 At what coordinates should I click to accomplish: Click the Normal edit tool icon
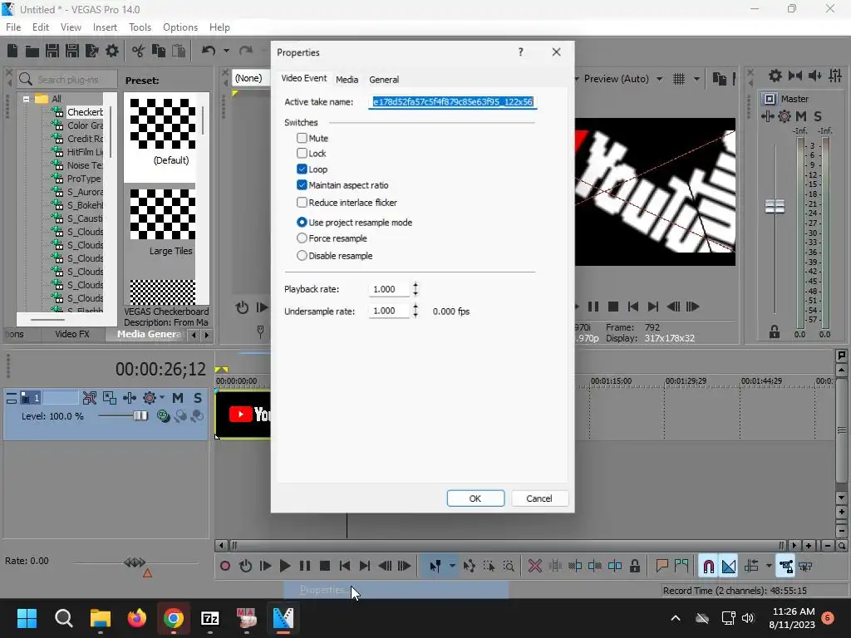[x=435, y=566]
